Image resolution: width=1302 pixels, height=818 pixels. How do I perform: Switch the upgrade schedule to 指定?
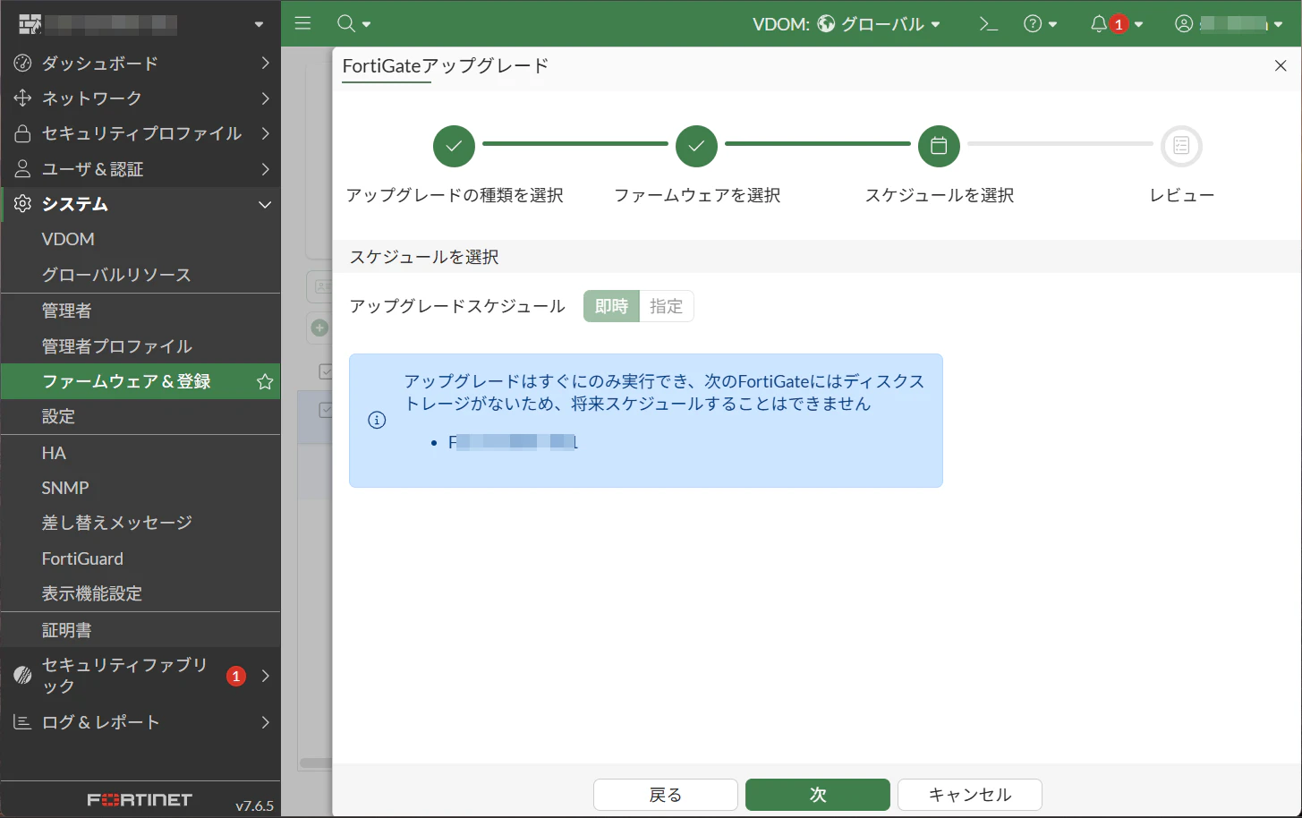[x=667, y=306]
